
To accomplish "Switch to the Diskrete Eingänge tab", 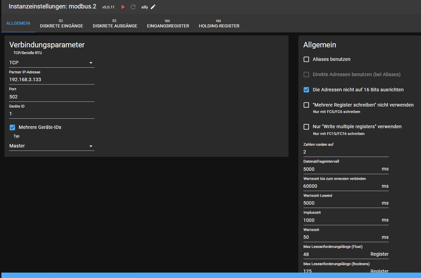I will click(61, 24).
